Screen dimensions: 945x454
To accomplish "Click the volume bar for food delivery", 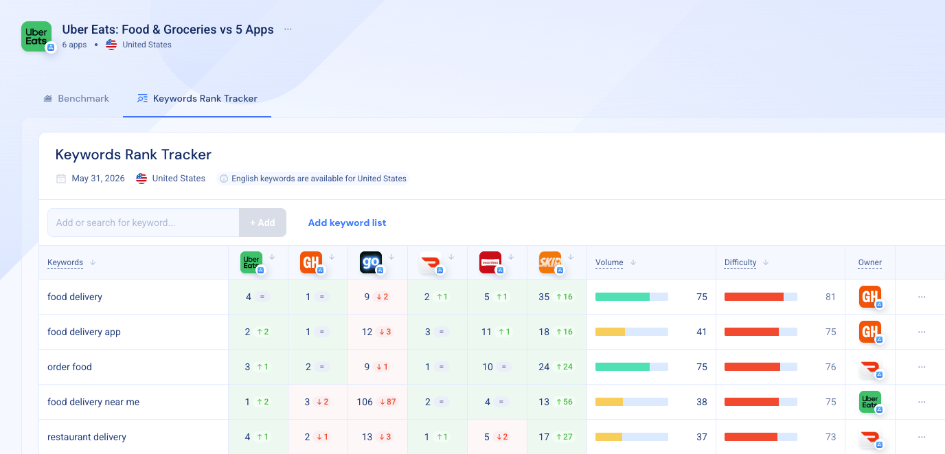I will [x=632, y=297].
